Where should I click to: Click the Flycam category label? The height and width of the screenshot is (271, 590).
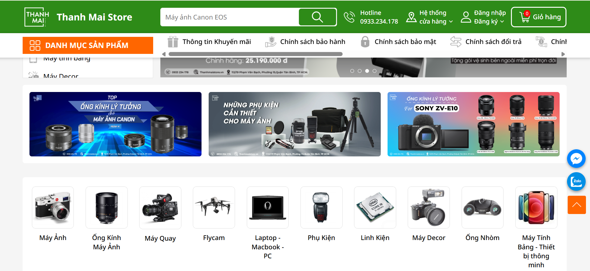214,238
